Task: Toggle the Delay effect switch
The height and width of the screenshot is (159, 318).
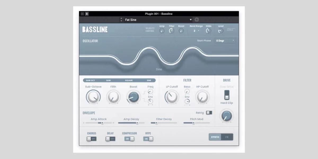Action: (110, 139)
